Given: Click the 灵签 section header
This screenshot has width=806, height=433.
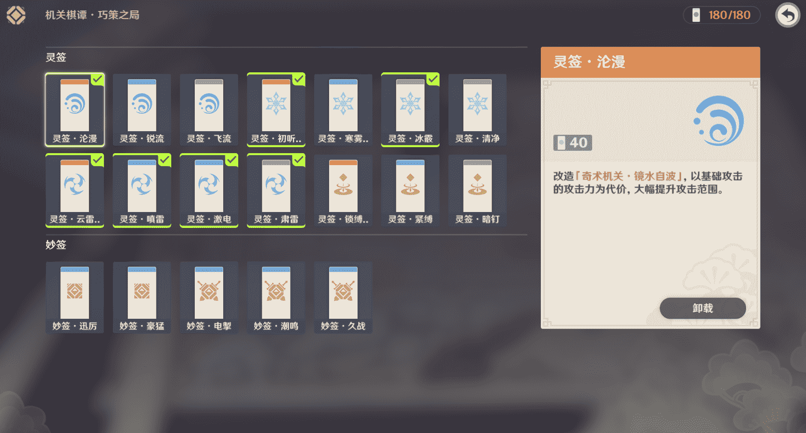Looking at the screenshot, I should pyautogui.click(x=56, y=57).
